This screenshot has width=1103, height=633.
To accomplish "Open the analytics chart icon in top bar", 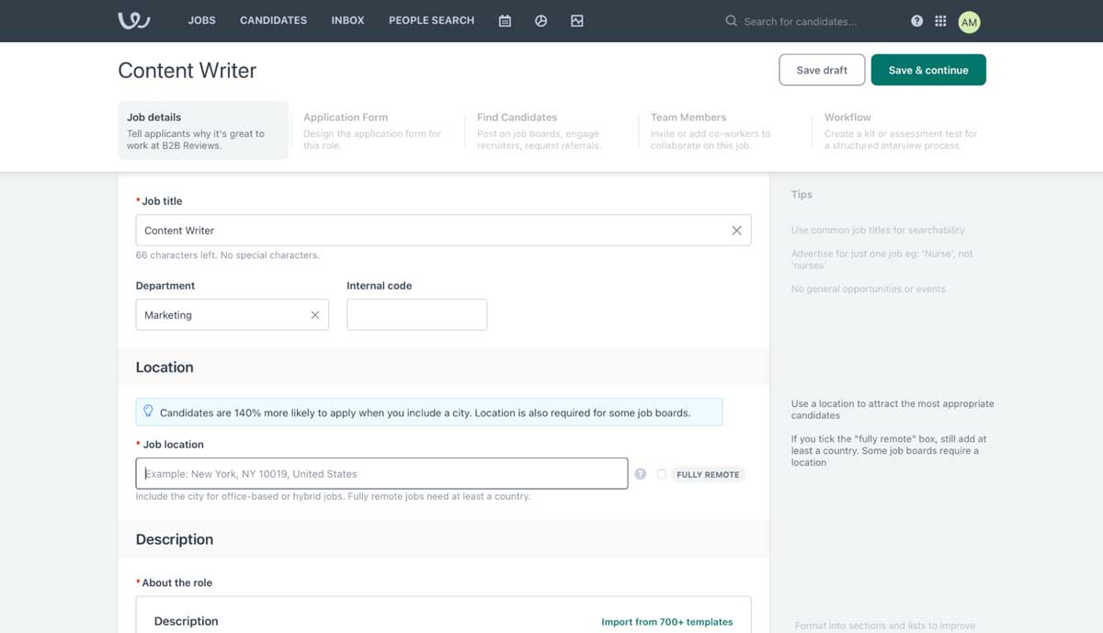I will click(577, 20).
